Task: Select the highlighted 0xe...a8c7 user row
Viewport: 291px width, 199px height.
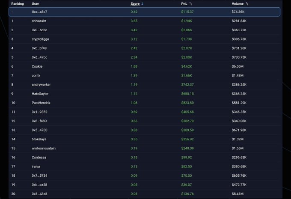Action: click(x=144, y=12)
